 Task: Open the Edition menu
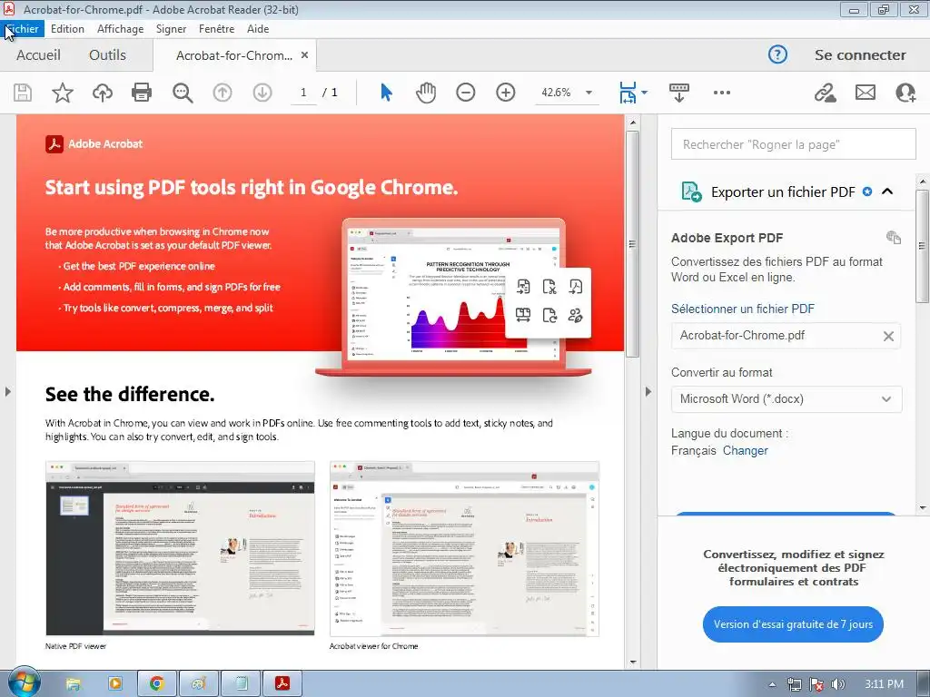pyautogui.click(x=67, y=28)
